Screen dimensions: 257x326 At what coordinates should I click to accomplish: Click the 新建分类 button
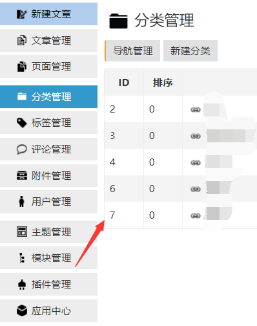(x=190, y=51)
